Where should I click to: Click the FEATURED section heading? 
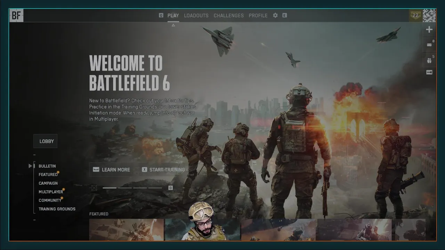[99, 214]
